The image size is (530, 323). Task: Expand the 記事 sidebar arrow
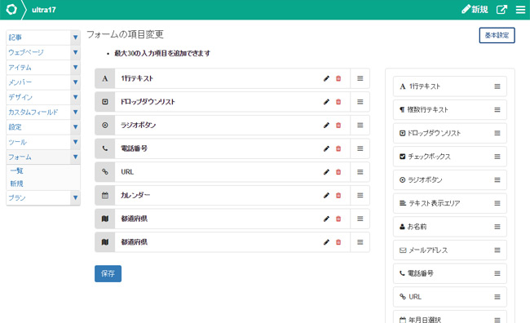[75, 38]
